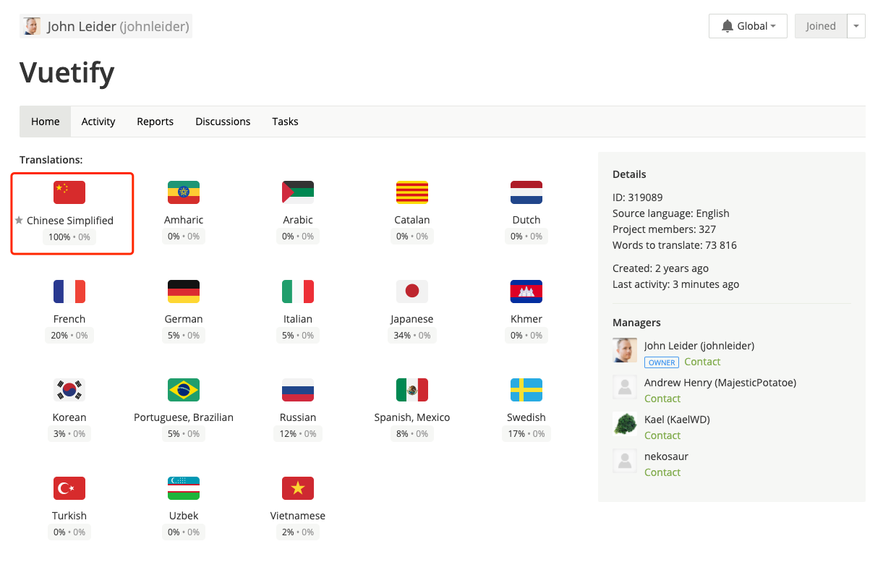Open the Chinese Simplified flag icon
The width and height of the screenshot is (883, 570).
[x=69, y=192]
